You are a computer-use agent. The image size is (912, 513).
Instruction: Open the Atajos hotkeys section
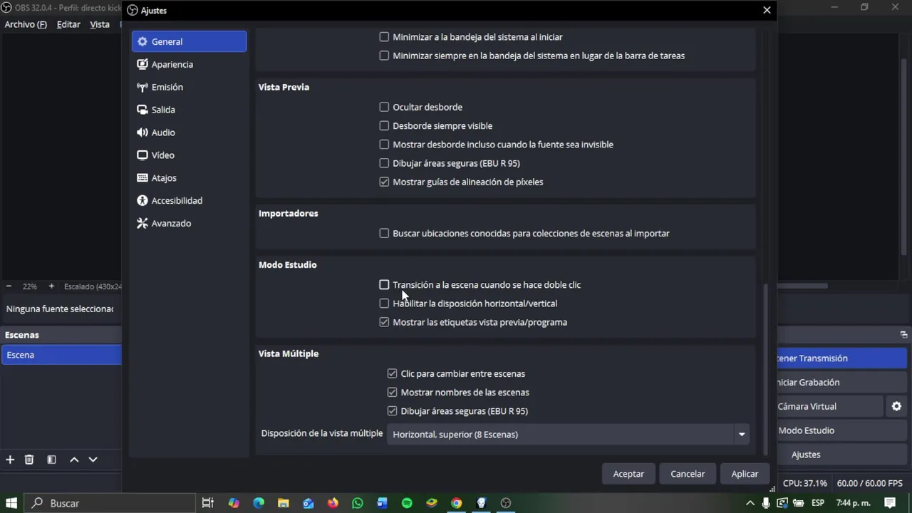point(189,178)
